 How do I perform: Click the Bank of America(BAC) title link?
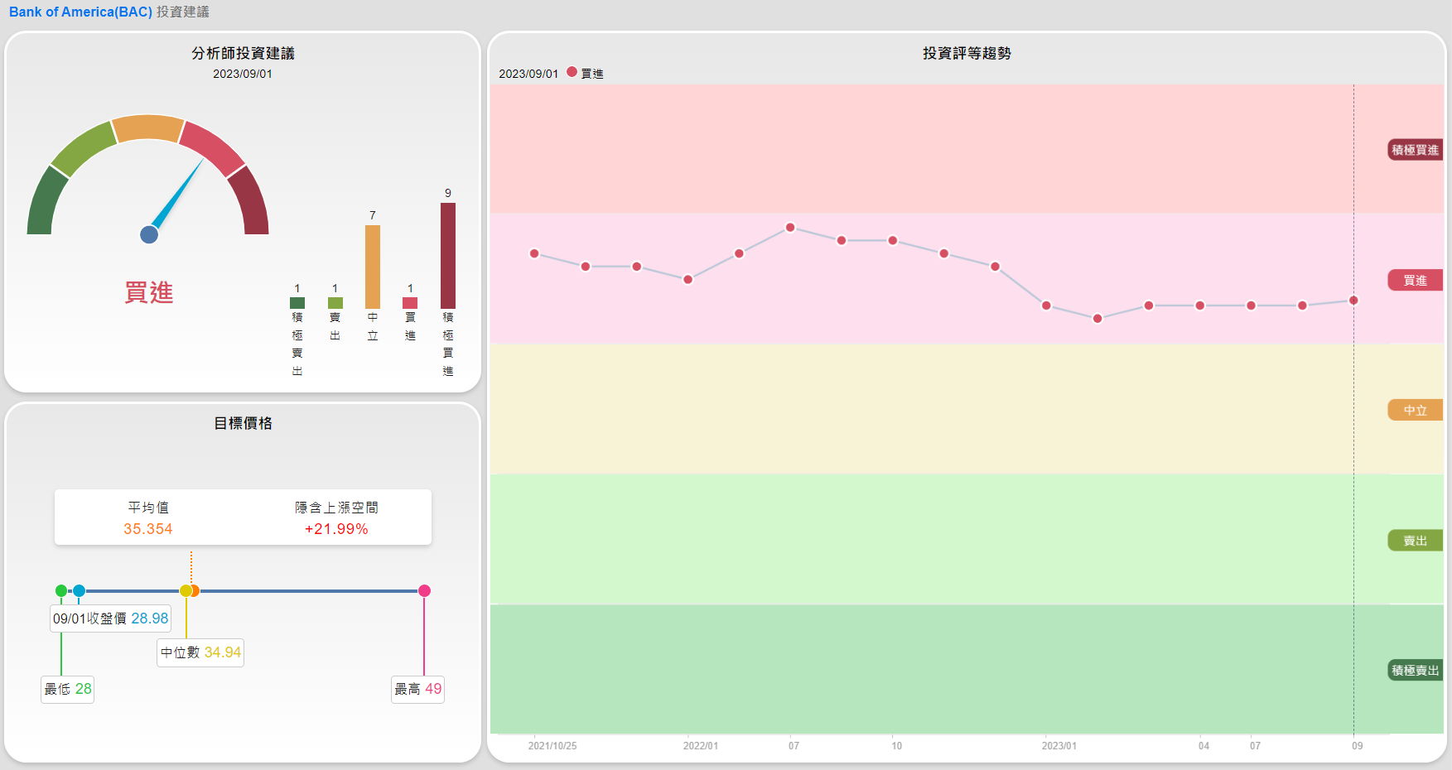(80, 12)
